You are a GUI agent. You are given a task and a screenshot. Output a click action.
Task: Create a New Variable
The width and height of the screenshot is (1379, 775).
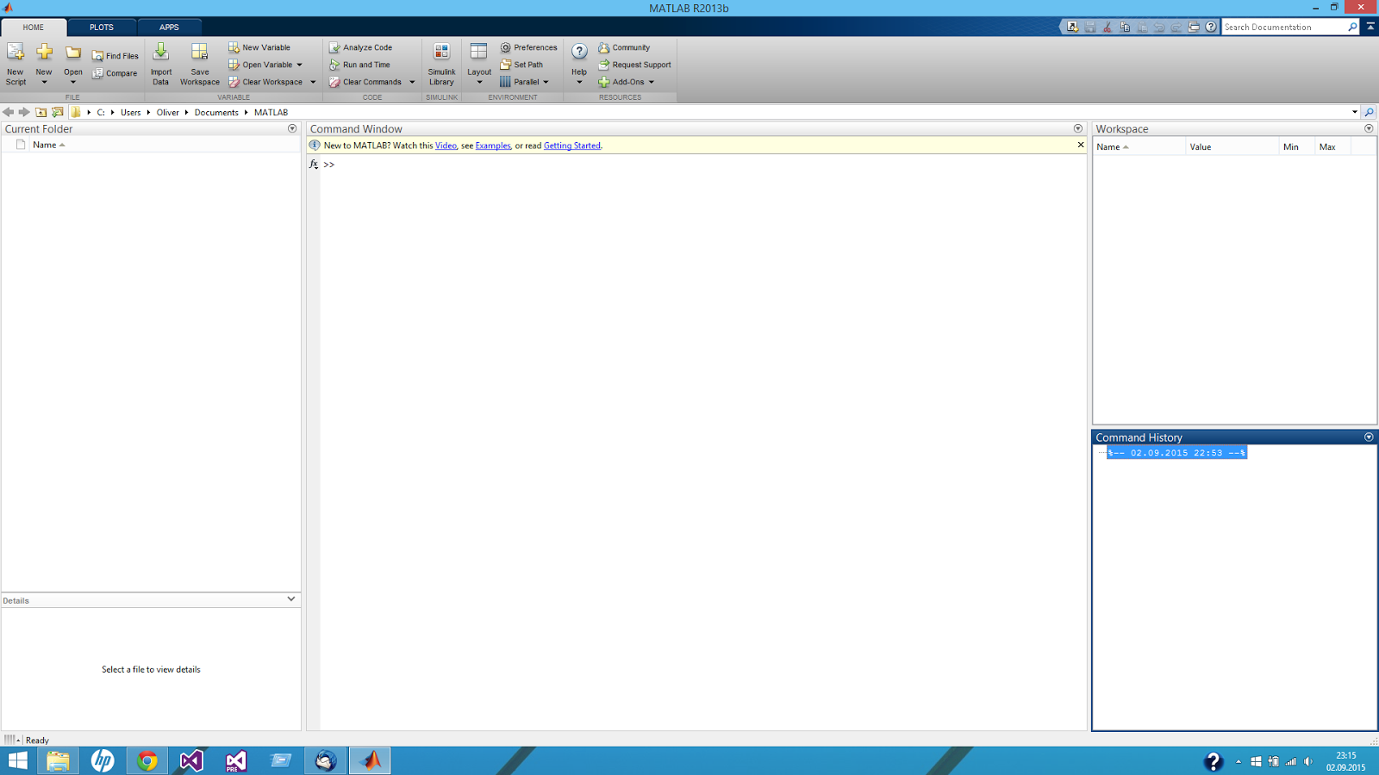(x=259, y=47)
